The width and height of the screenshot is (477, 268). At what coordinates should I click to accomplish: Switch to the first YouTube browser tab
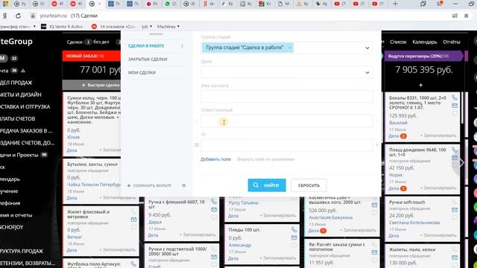[x=340, y=4]
